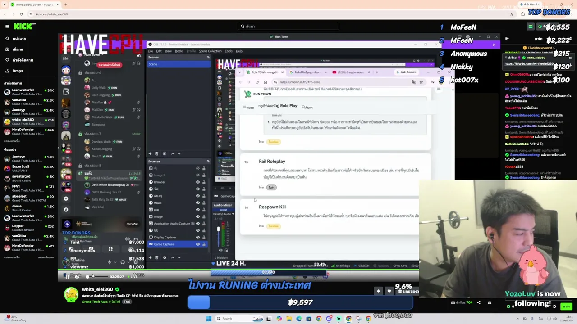
Task: Open the hiwdo.com link in chat
Action: click(529, 63)
